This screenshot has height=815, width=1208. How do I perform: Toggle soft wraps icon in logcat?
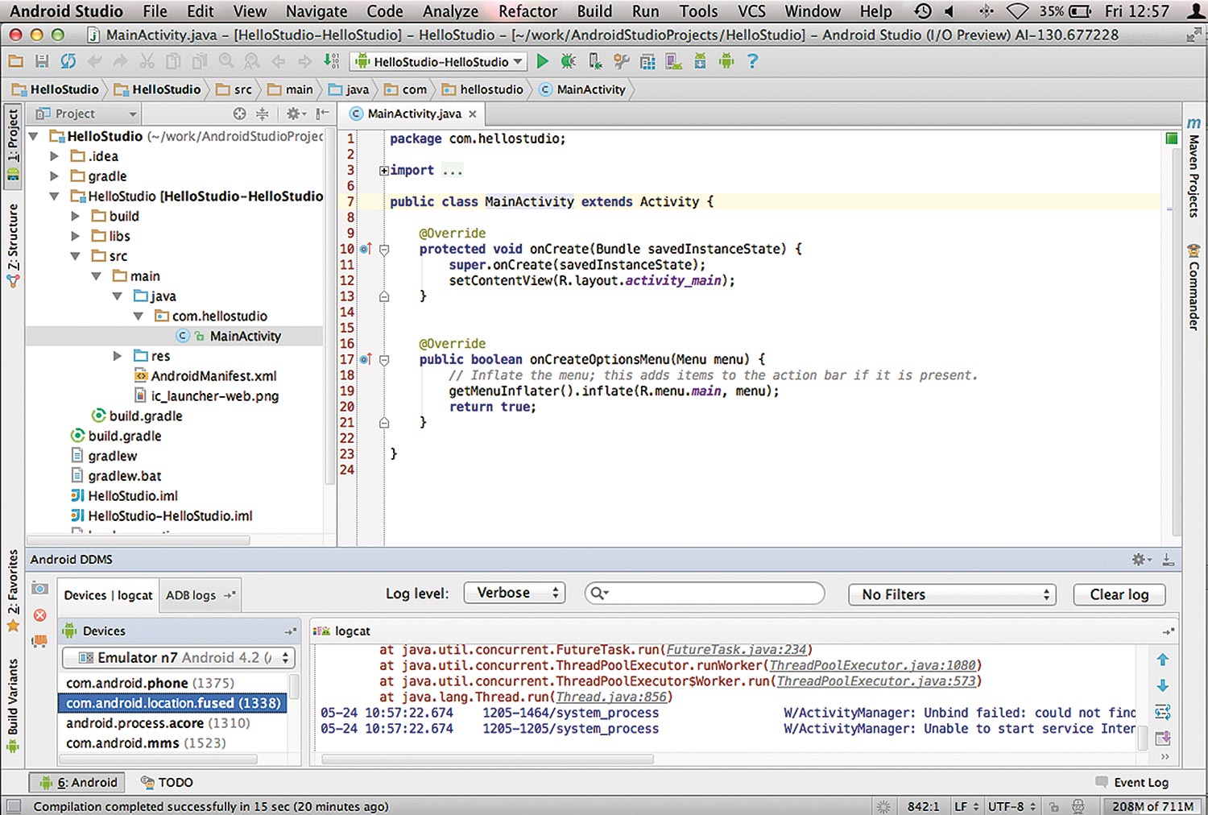click(x=1162, y=712)
